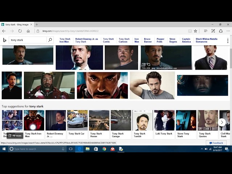Show hidden system tray icons chevron
Viewport: 232px width, 174px height.
[x=202, y=149]
